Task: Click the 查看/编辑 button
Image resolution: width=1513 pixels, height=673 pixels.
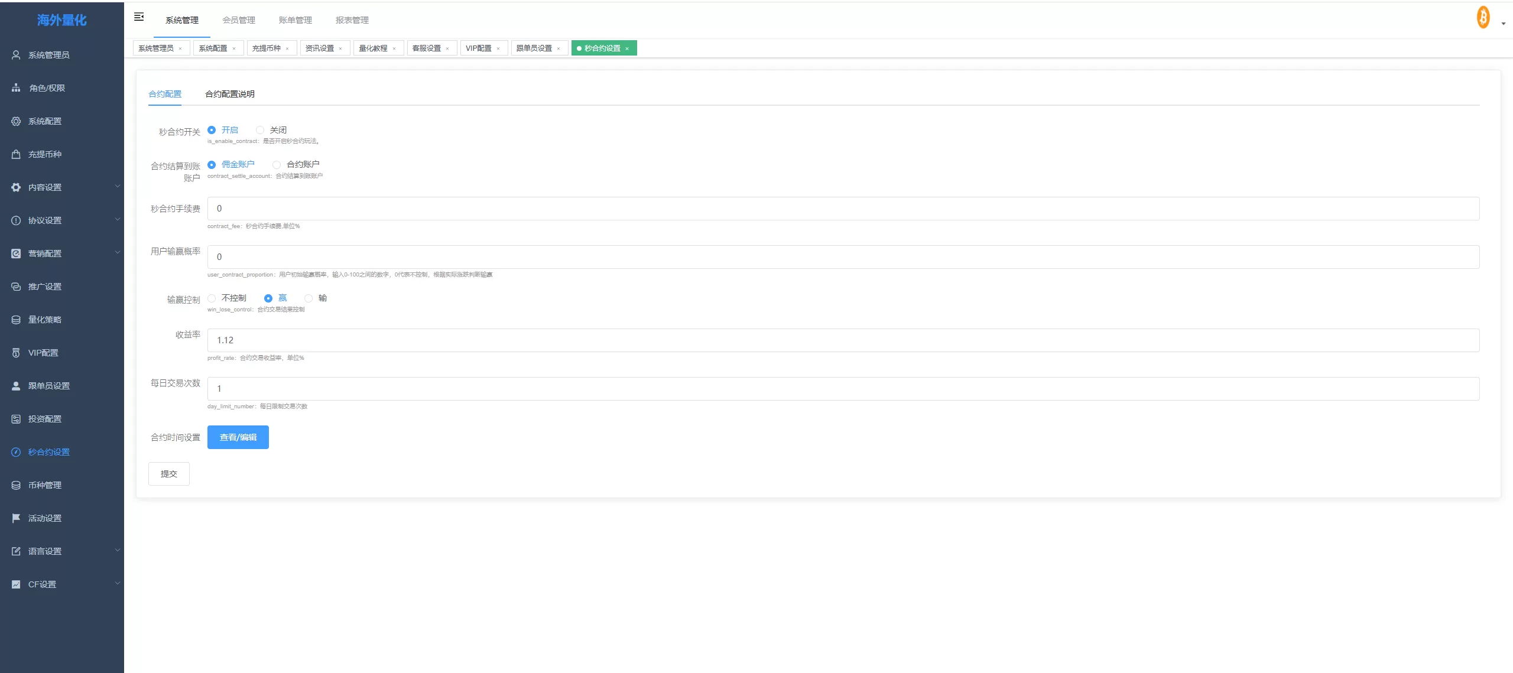Action: click(238, 437)
